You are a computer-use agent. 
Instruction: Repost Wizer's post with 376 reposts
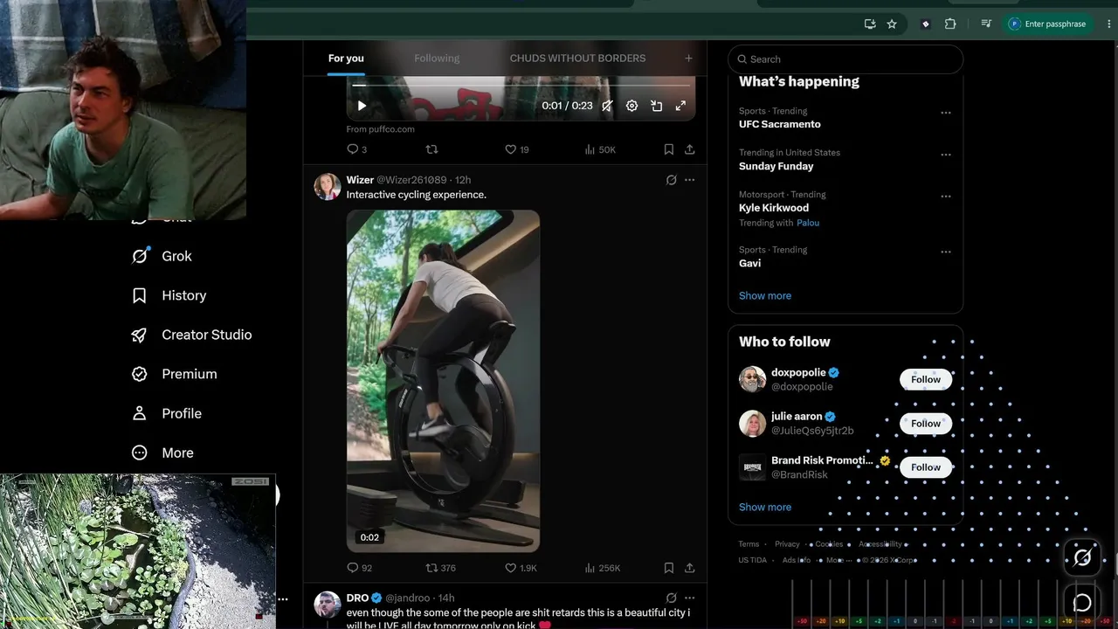point(440,568)
